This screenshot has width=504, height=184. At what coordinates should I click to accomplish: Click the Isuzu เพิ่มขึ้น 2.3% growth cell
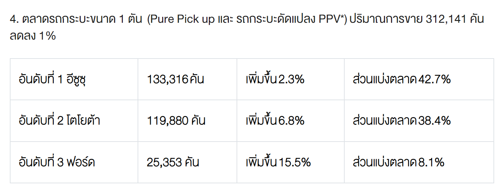coord(275,80)
